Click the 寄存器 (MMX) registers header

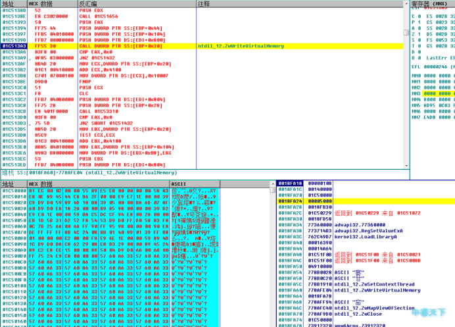click(x=433, y=4)
